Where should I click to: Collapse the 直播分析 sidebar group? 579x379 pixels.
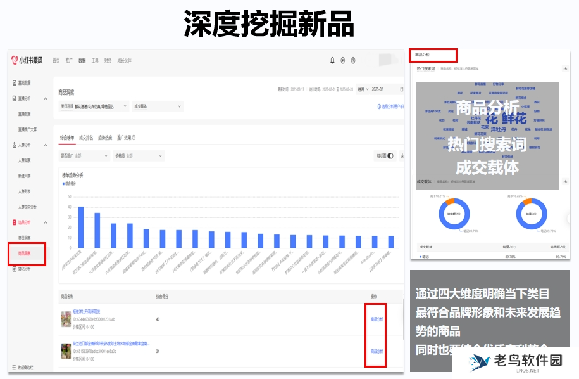[x=46, y=98]
